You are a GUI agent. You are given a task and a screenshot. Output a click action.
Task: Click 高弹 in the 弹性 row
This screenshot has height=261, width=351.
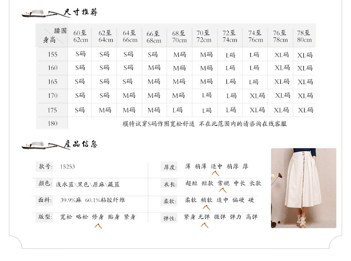pos(252,217)
